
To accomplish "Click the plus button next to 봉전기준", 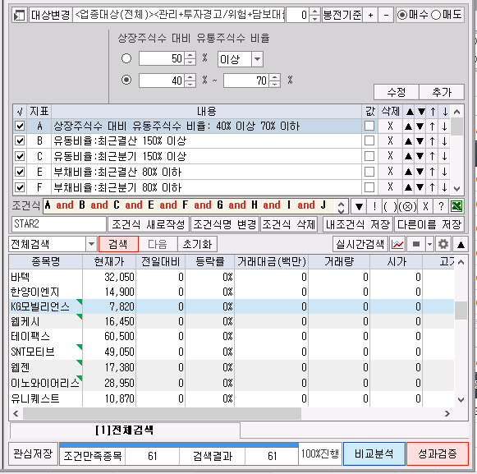I will click(370, 15).
